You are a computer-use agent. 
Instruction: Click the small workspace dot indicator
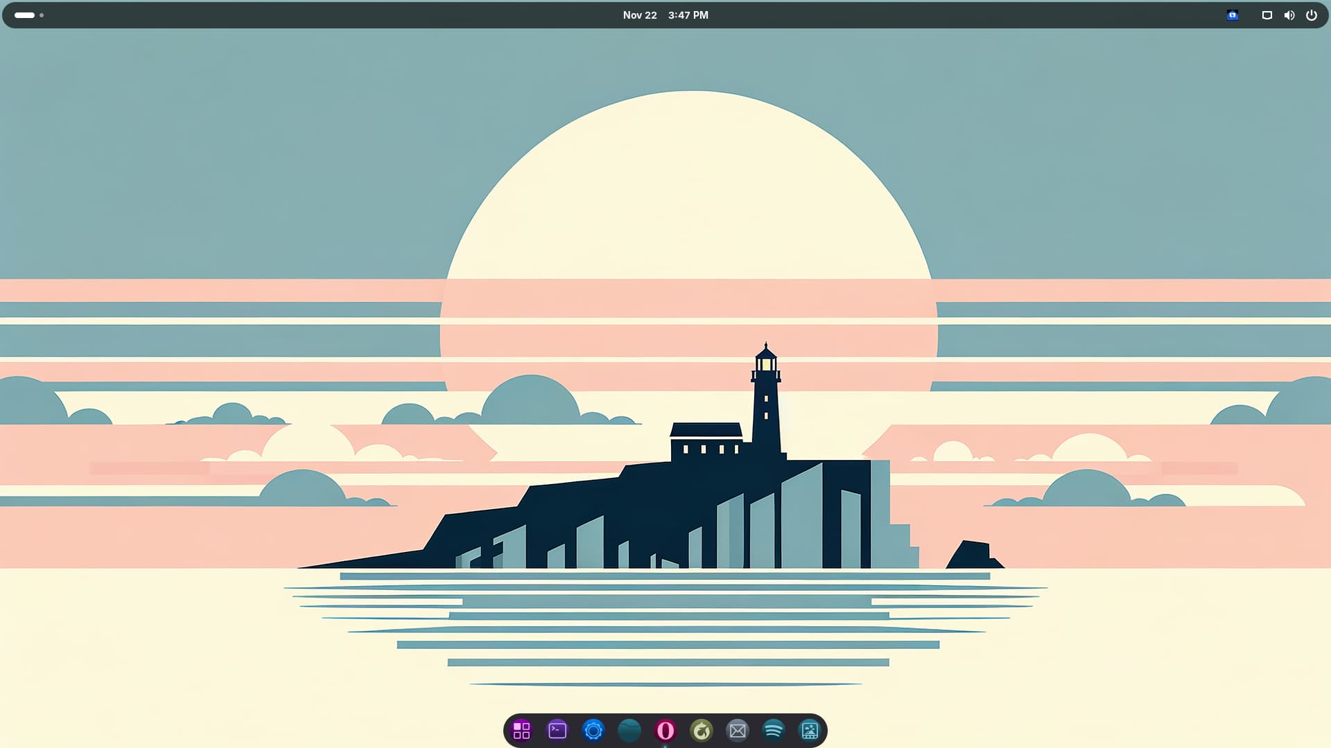(42, 15)
